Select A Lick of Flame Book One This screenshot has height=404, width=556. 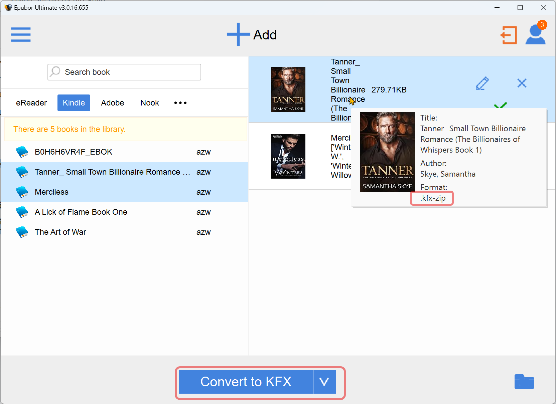coord(124,212)
